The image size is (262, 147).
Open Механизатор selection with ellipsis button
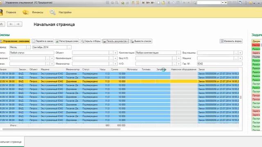point(111,64)
